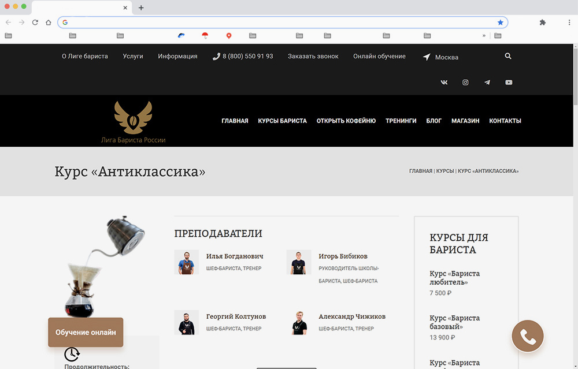
Task: Click the Обучение онлайн button
Action: coord(86,332)
